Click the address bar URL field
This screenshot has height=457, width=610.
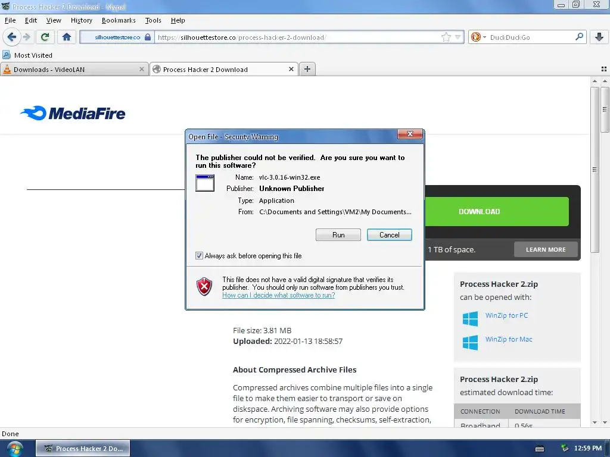298,37
